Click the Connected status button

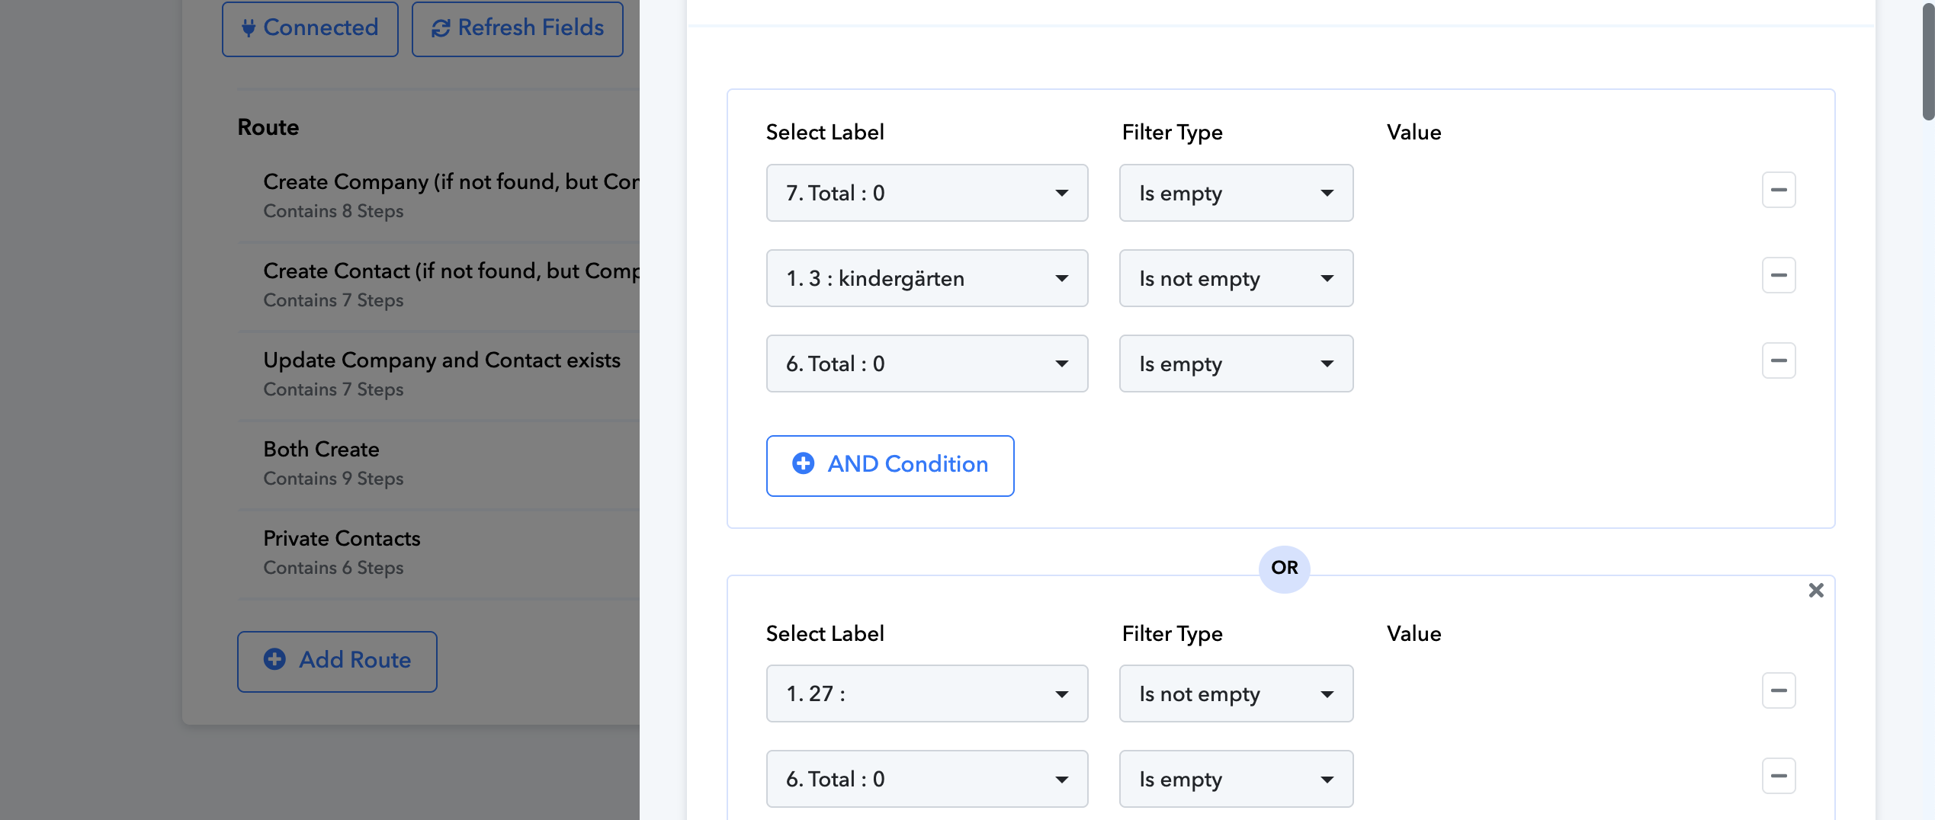point(310,28)
